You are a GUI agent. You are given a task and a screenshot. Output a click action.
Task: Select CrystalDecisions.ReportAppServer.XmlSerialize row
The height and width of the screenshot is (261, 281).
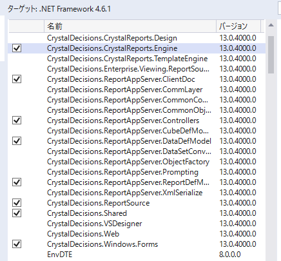(137, 193)
